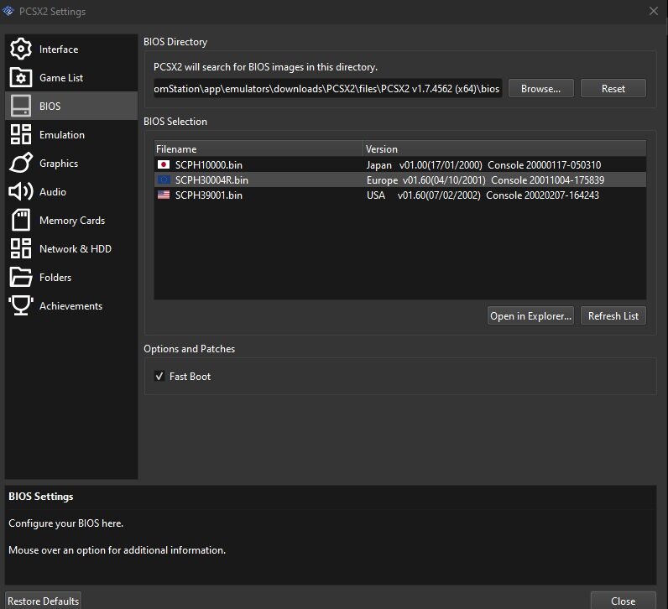Click the Graphics paintbrush icon
This screenshot has height=609, width=668.
(x=20, y=163)
